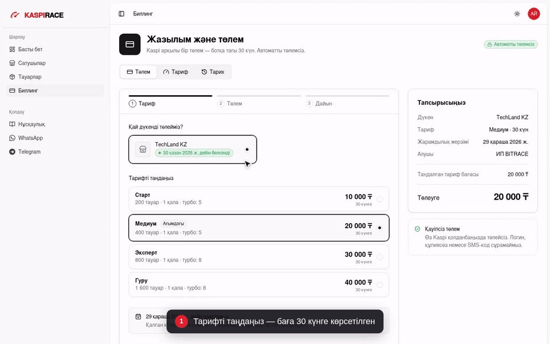Click 'TechLand KZ' value in order summary
550x344 pixels.
(x=512, y=117)
